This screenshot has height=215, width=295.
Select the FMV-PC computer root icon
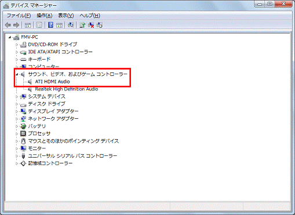tap(16, 37)
